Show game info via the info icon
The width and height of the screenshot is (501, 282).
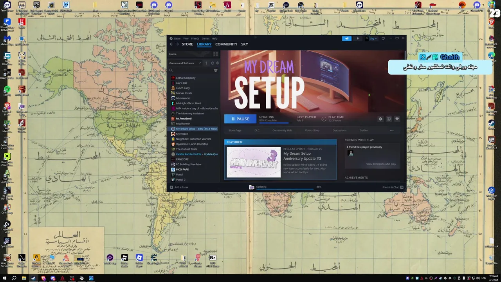389,119
